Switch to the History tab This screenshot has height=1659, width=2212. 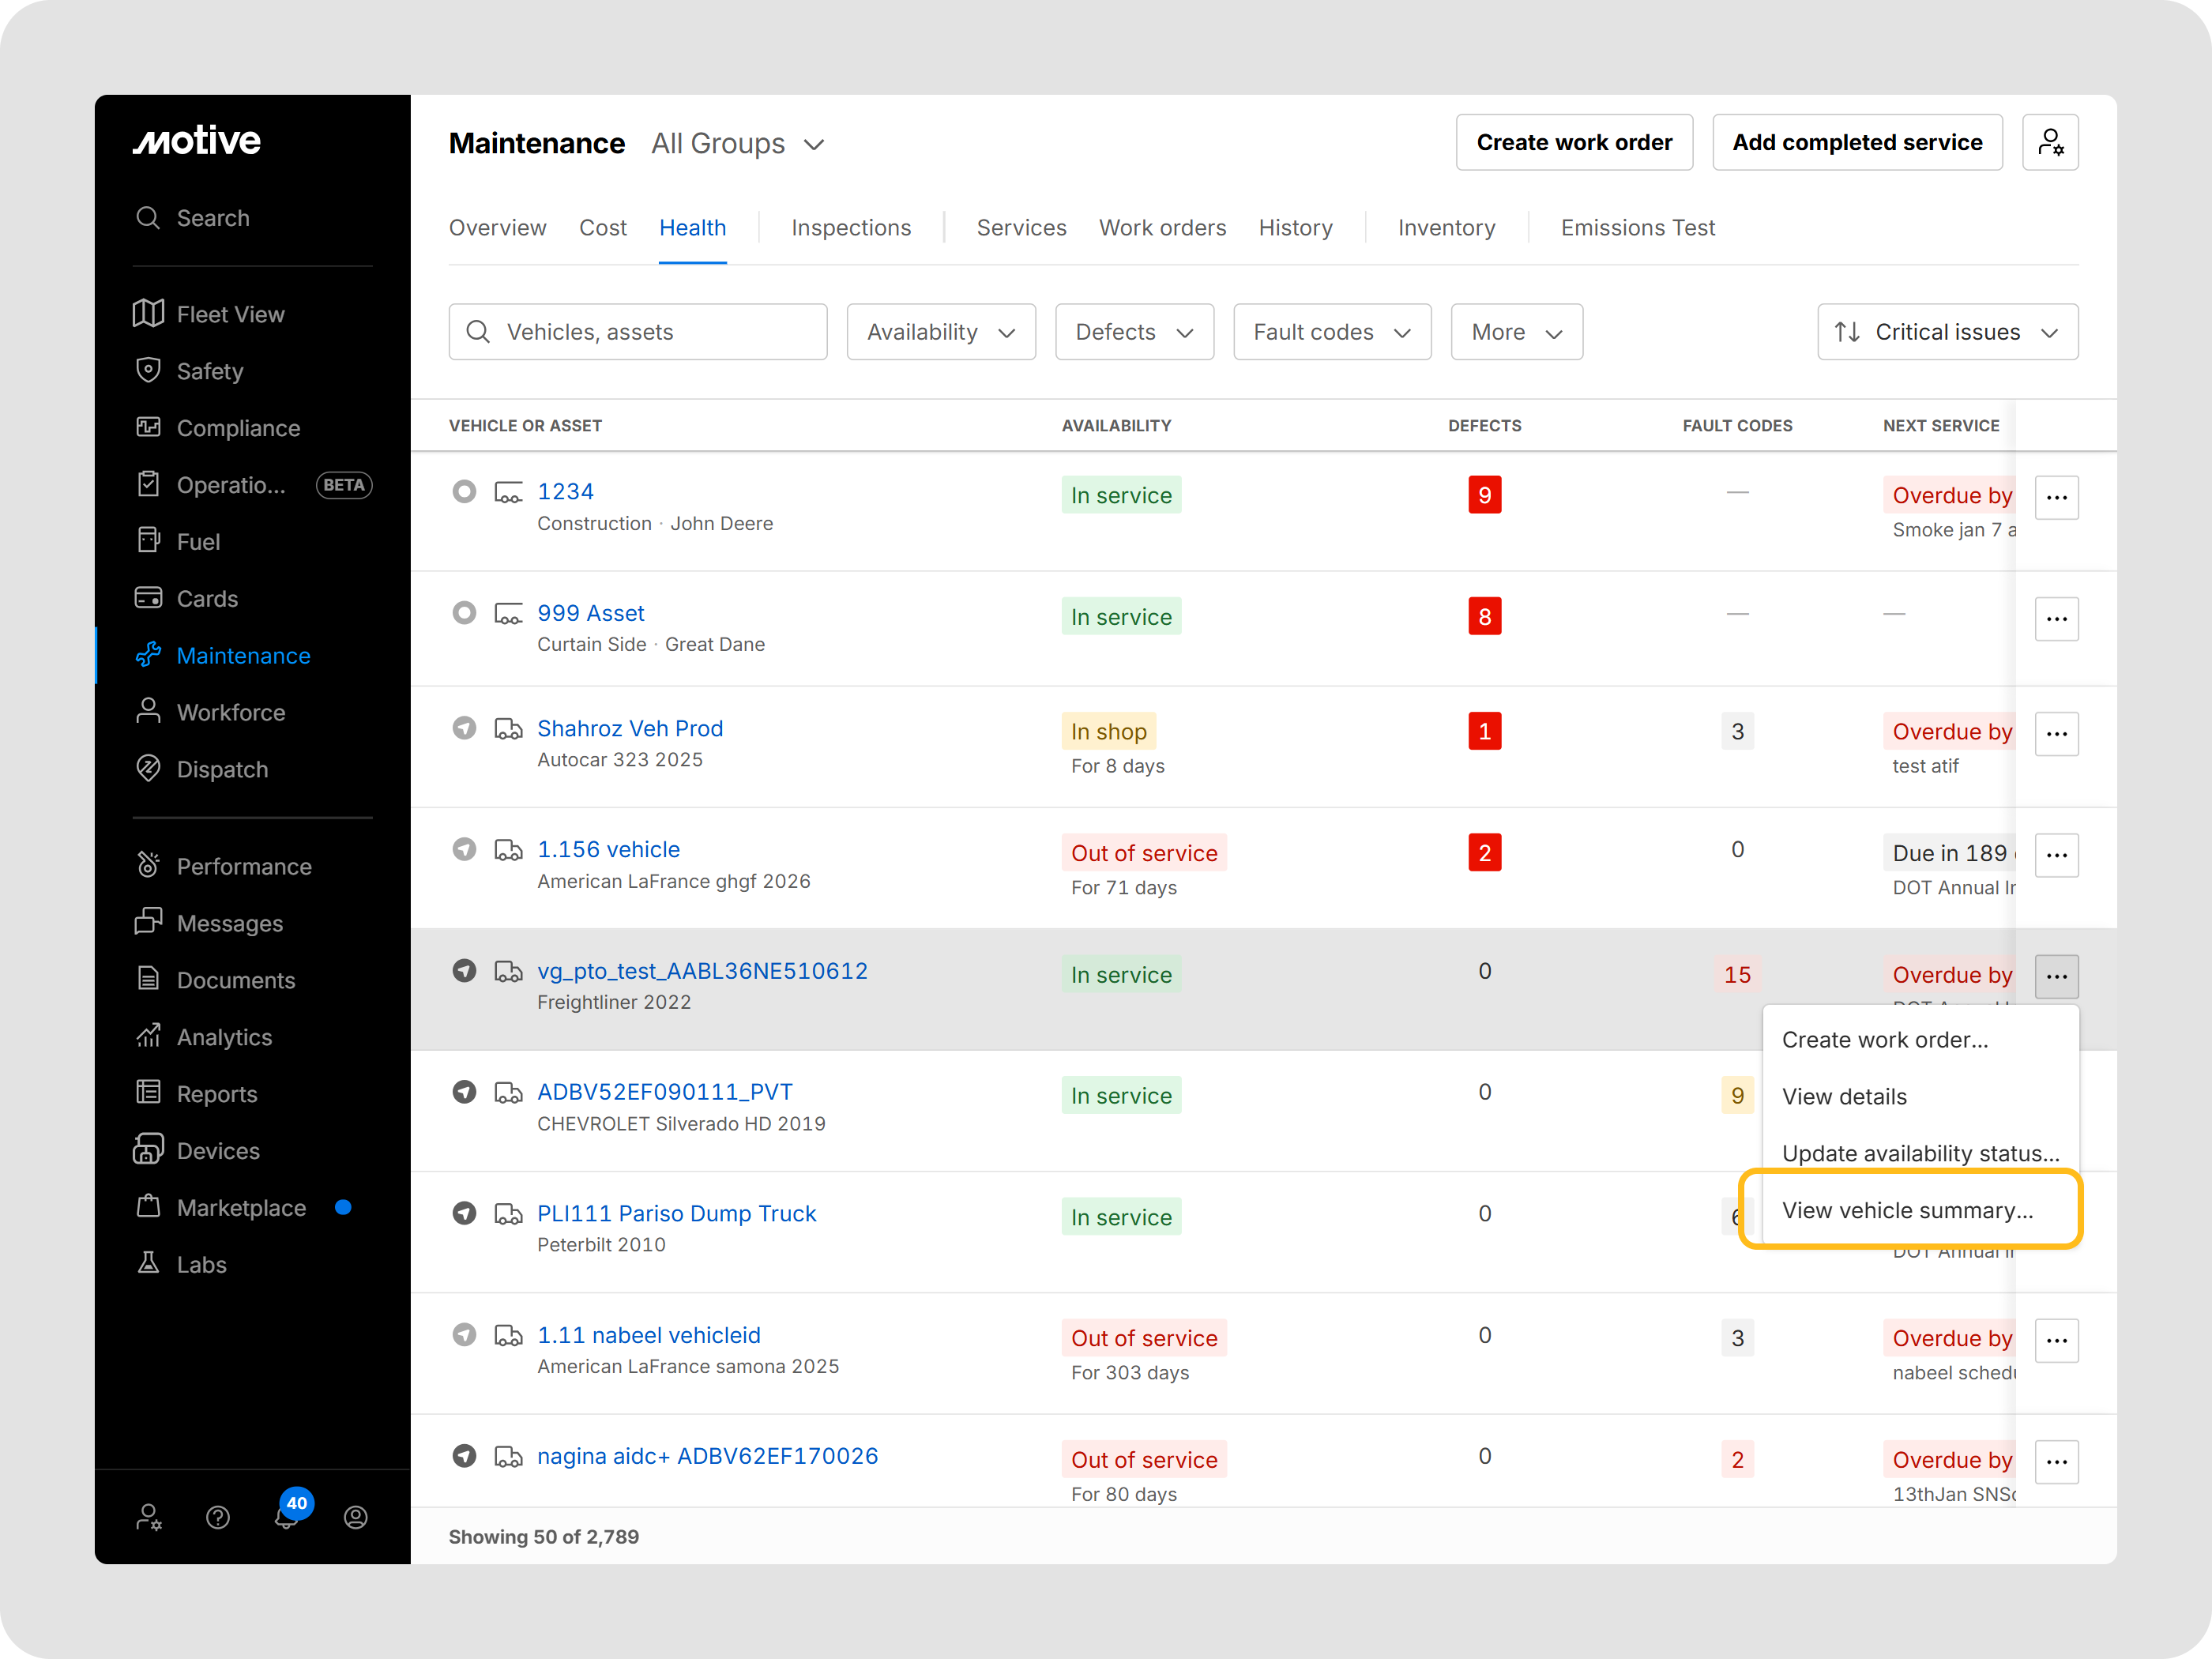[x=1295, y=228]
